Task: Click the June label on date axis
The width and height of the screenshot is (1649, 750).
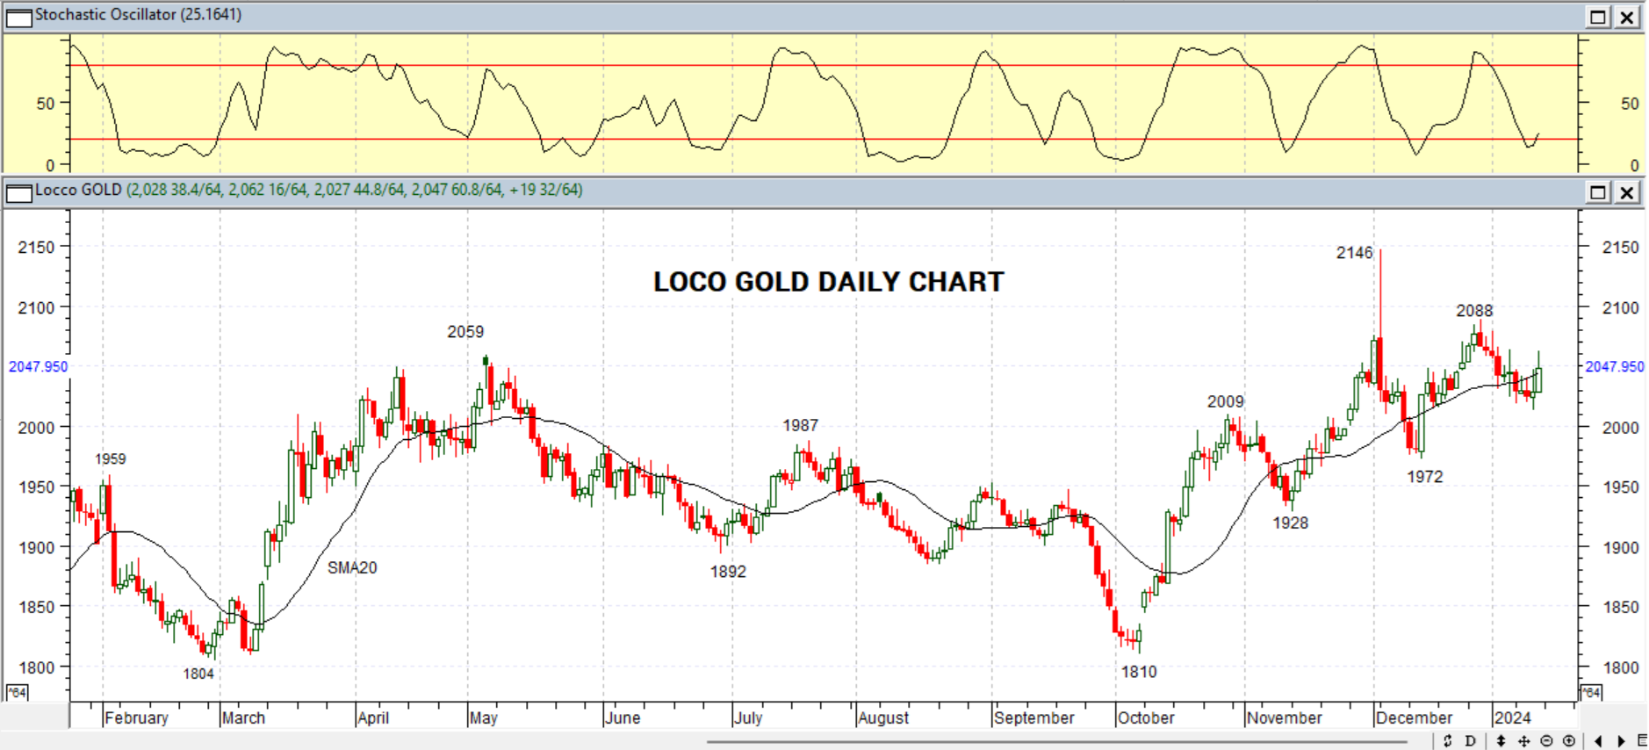Action: point(623,718)
